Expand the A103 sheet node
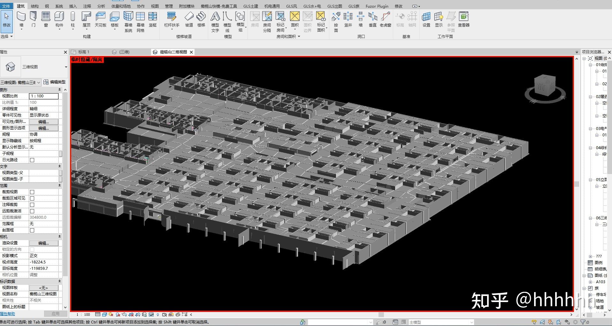The width and height of the screenshot is (612, 326). (590, 282)
